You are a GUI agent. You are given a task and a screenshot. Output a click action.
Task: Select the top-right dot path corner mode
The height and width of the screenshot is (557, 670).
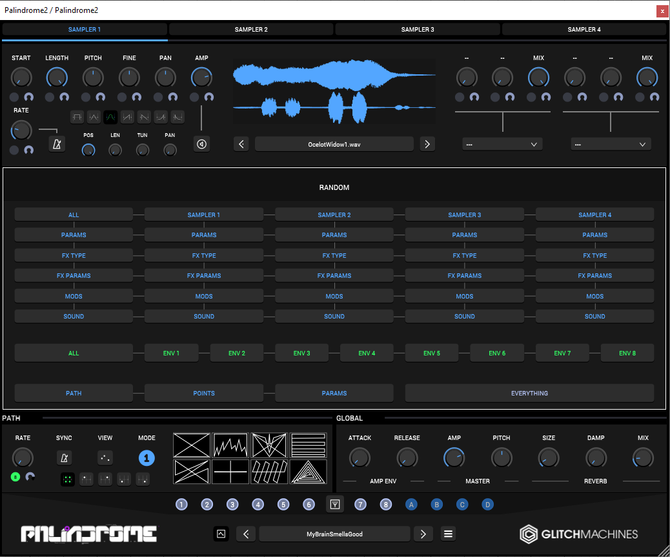(x=105, y=479)
